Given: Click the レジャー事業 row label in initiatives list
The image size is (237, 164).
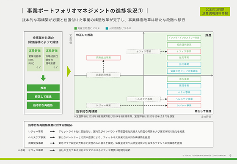Looking at the screenshot, I should 36,131.
